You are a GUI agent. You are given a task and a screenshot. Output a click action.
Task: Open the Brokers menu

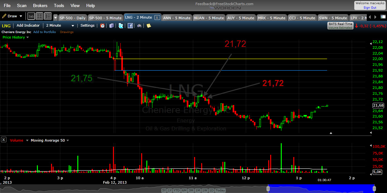pyautogui.click(x=40, y=5)
